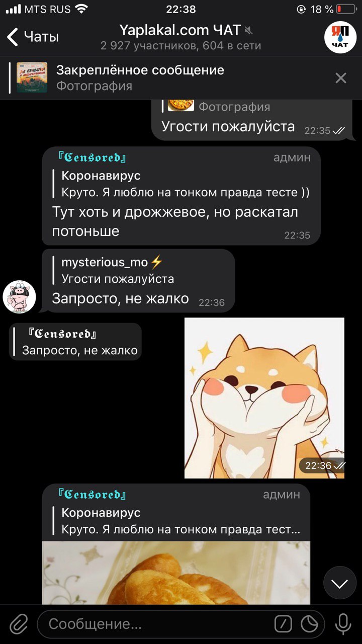362x644 pixels.
Task: Tap Censored sender name on top message
Action: pyautogui.click(x=92, y=157)
